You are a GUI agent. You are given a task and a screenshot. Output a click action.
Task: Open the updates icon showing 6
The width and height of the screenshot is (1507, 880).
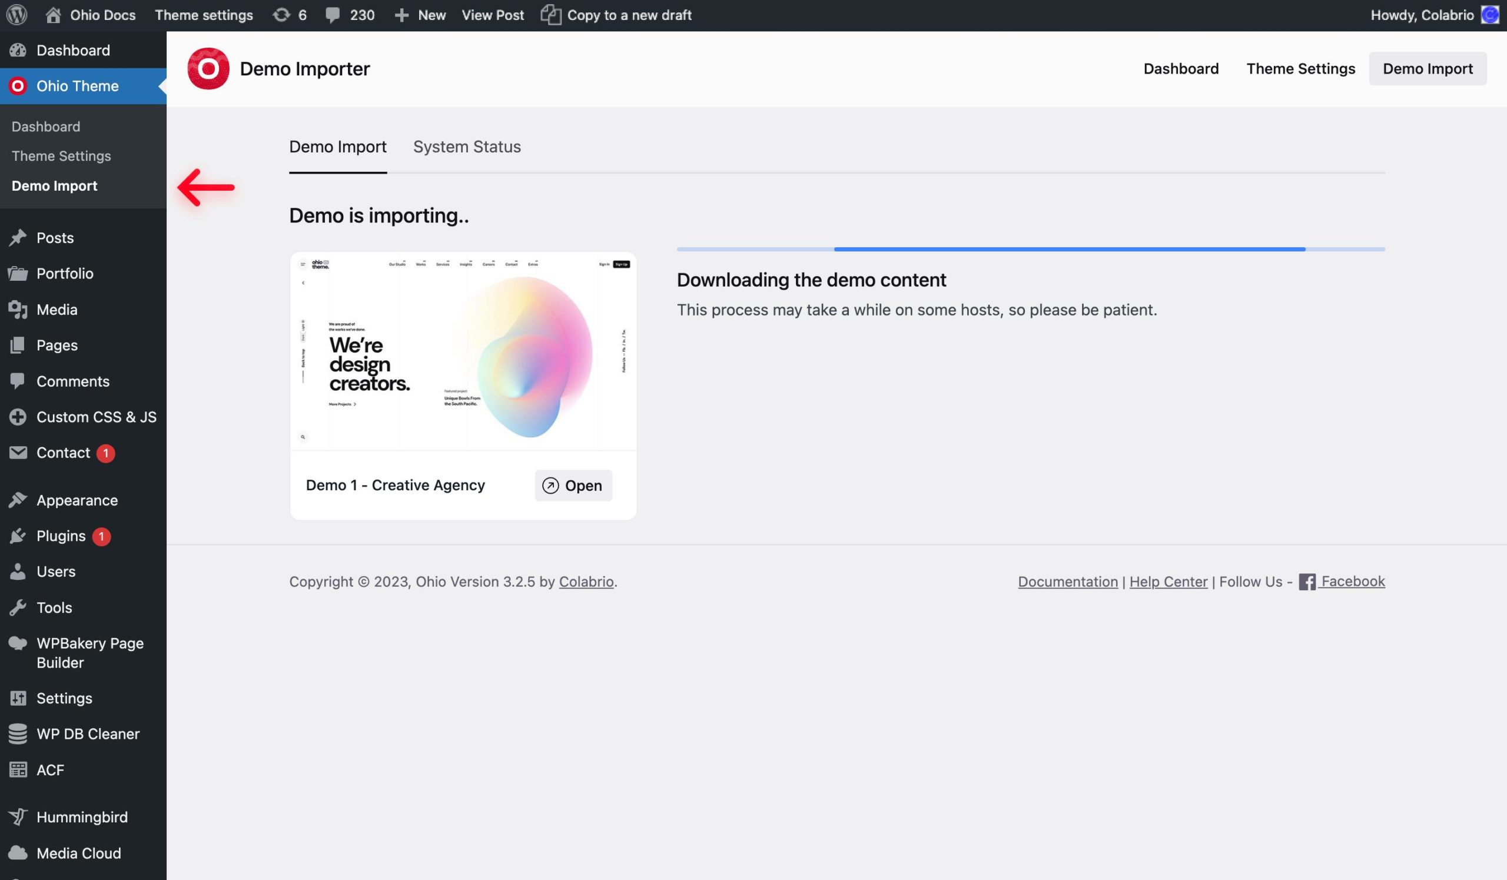point(290,15)
